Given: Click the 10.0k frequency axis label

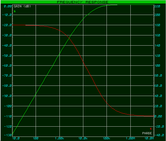Looking at the screenshot, I should pyautogui.click(x=83, y=138).
